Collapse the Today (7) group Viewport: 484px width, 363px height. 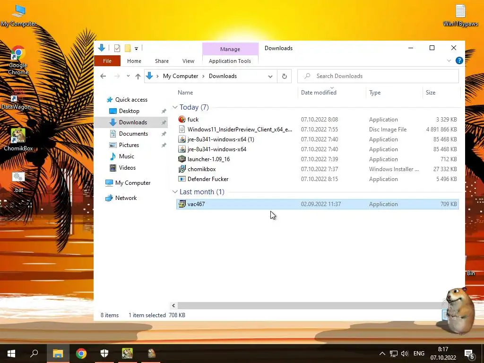(175, 107)
